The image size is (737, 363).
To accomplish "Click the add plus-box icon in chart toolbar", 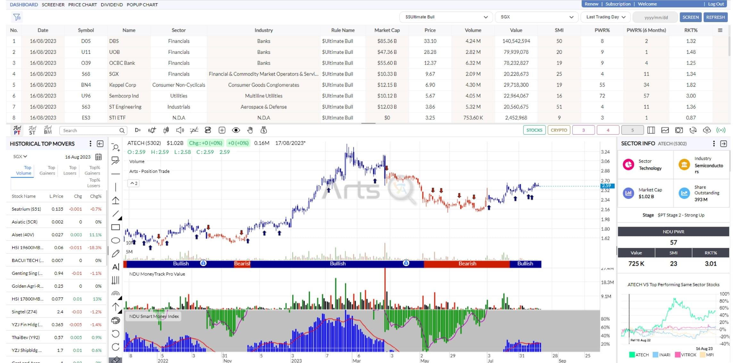I will (222, 130).
